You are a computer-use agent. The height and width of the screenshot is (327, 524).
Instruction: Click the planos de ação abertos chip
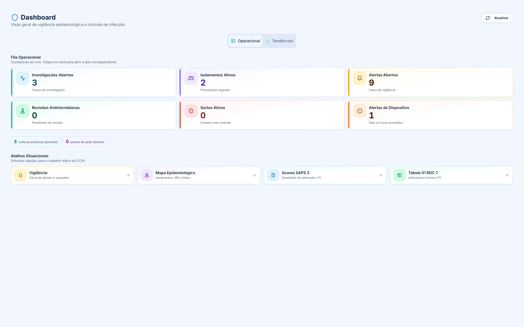pos(85,141)
